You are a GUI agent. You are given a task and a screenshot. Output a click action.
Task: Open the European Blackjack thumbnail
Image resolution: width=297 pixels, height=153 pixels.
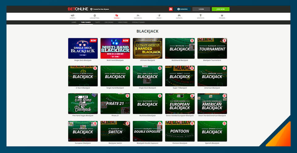point(83,131)
